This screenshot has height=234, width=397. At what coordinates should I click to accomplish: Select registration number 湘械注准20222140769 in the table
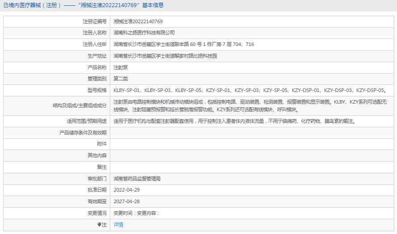pyautogui.click(x=138, y=21)
